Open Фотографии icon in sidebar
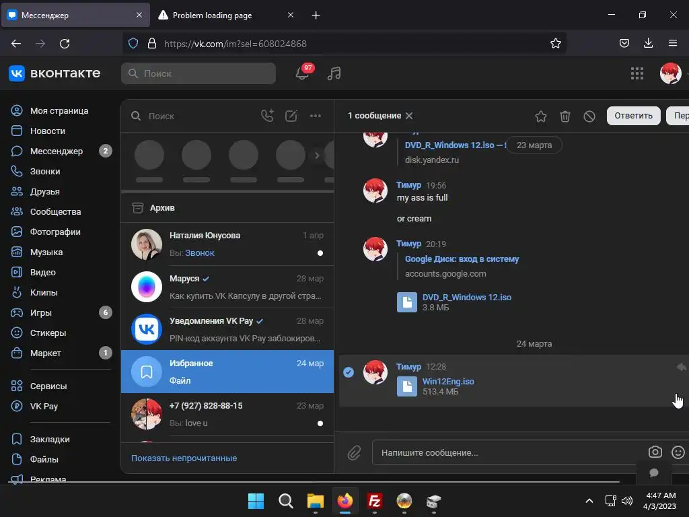 point(17,232)
